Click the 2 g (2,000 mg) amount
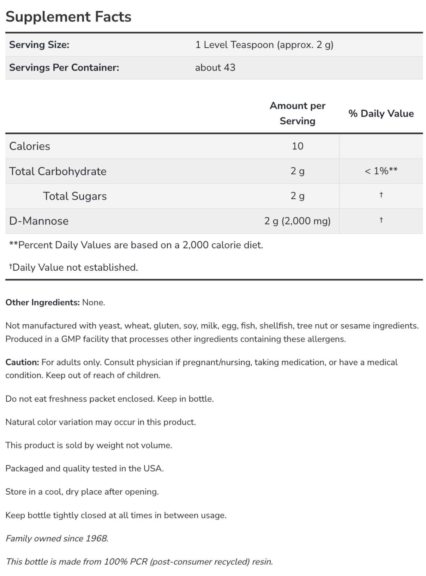This screenshot has height=576, width=426. tap(297, 221)
